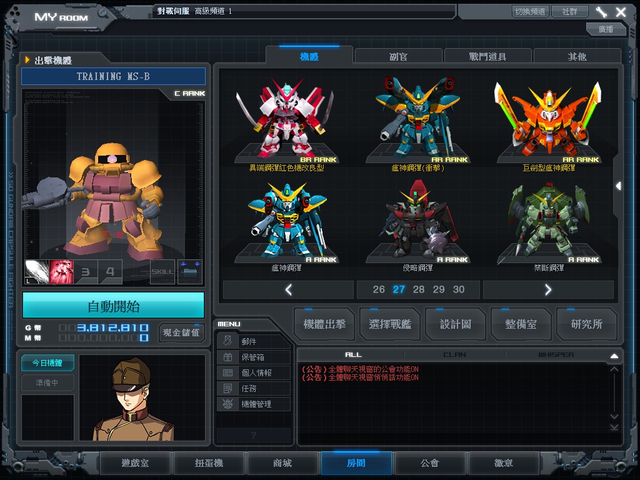Image resolution: width=640 pixels, height=480 pixels.
Task: Click the 郵件 mail envelope icon
Action: [x=227, y=341]
